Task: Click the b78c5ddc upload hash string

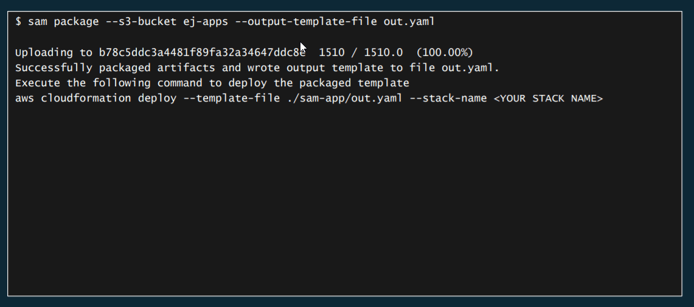Action: tap(202, 52)
